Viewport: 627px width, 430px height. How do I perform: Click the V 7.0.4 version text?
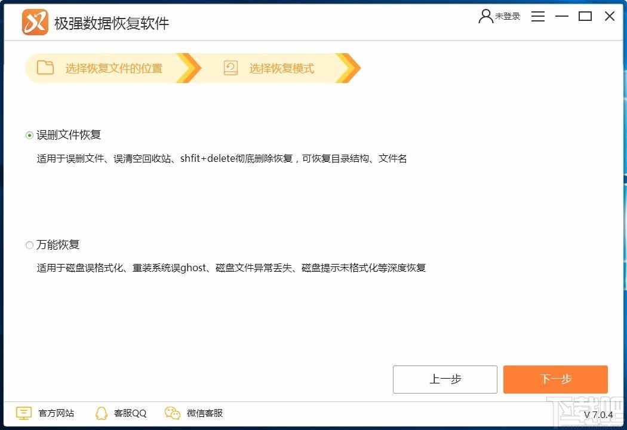tap(598, 415)
